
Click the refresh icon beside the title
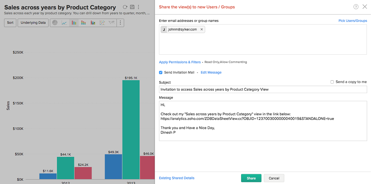tap(125, 7)
